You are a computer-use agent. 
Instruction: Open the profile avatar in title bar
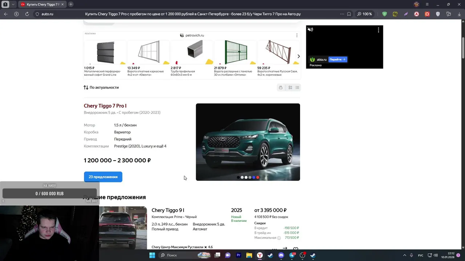click(416, 4)
